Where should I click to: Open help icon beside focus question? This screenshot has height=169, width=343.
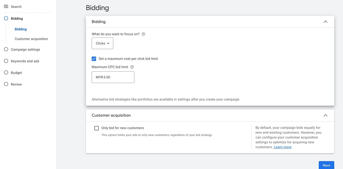(143, 34)
